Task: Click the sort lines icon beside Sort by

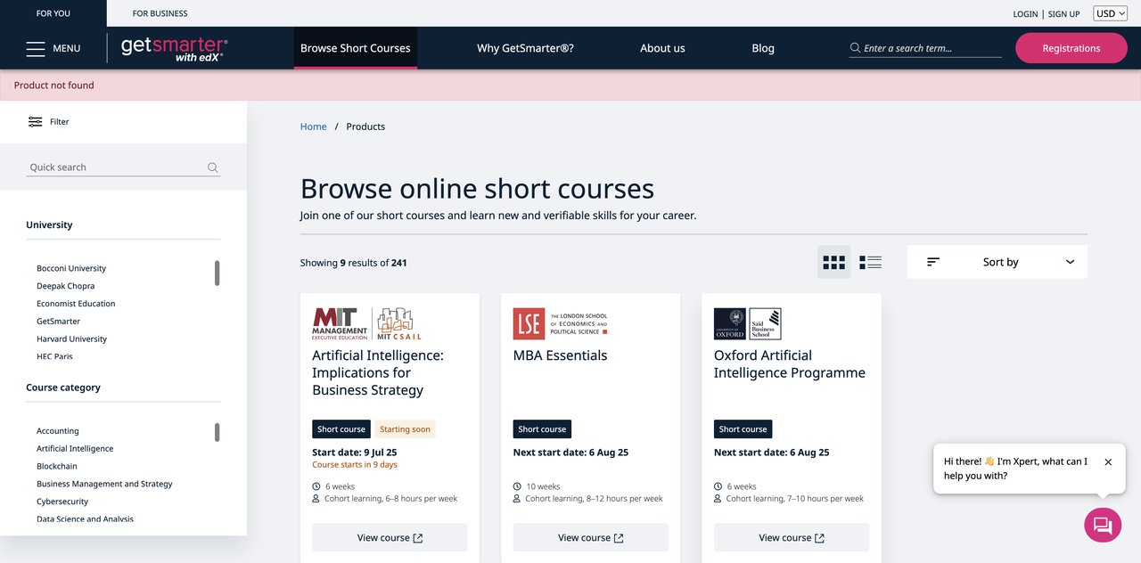Action: (933, 262)
